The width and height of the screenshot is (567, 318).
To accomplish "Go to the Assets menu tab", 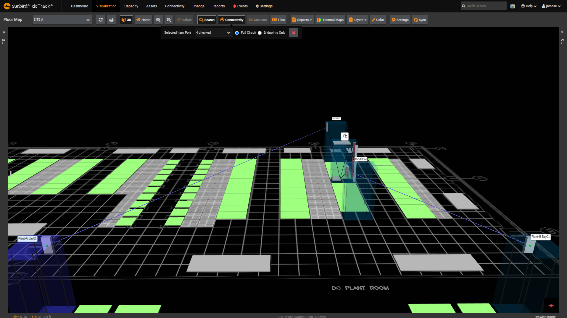I will point(152,6).
